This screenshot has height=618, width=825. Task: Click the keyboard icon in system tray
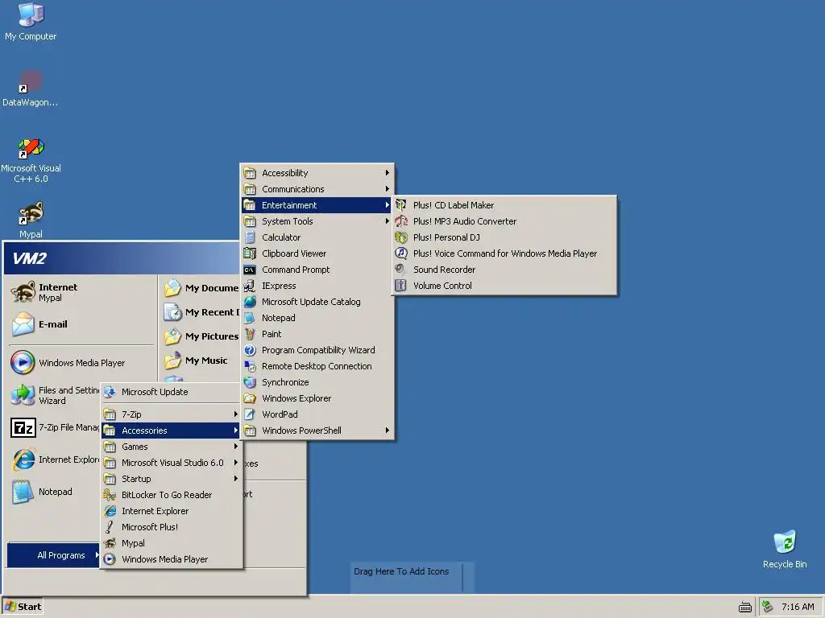pos(745,607)
